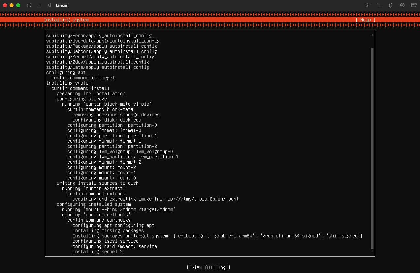Click the 'configuring format: format-1' line
420x273 pixels.
click(104, 141)
